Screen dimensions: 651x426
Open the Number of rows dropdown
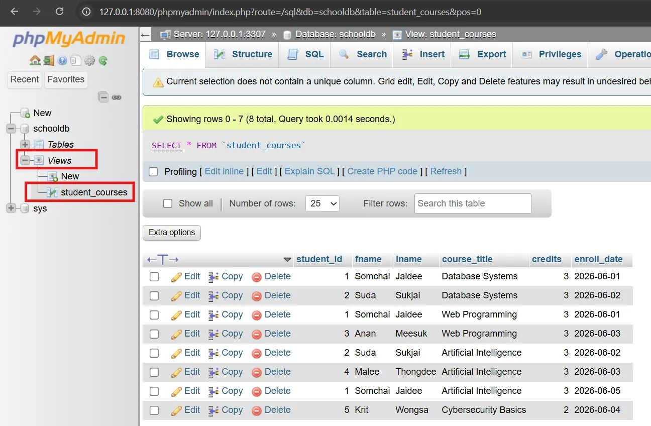pos(322,203)
